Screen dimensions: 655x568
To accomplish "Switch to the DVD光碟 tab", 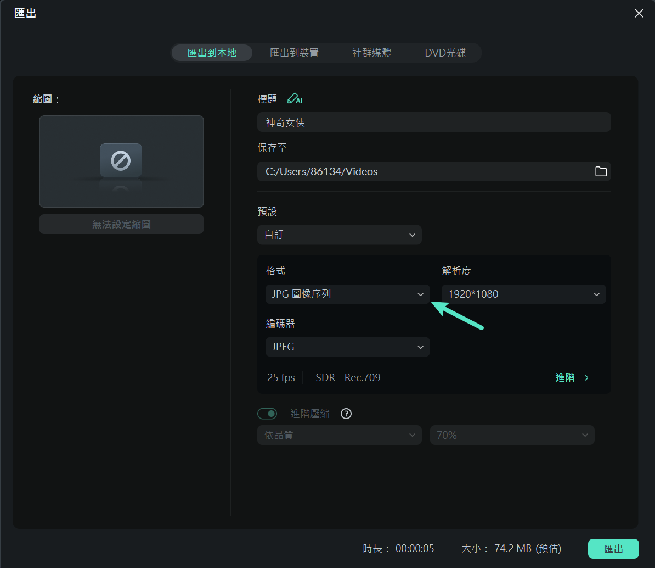I will (x=445, y=53).
